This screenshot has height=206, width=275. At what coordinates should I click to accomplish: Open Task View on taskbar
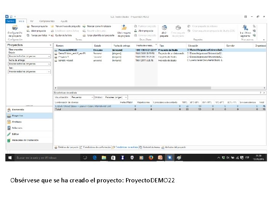pyautogui.click(x=85, y=158)
